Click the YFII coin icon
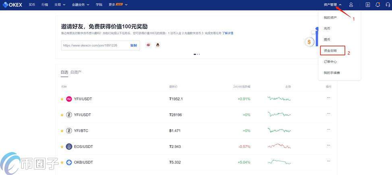 [x=69, y=99]
